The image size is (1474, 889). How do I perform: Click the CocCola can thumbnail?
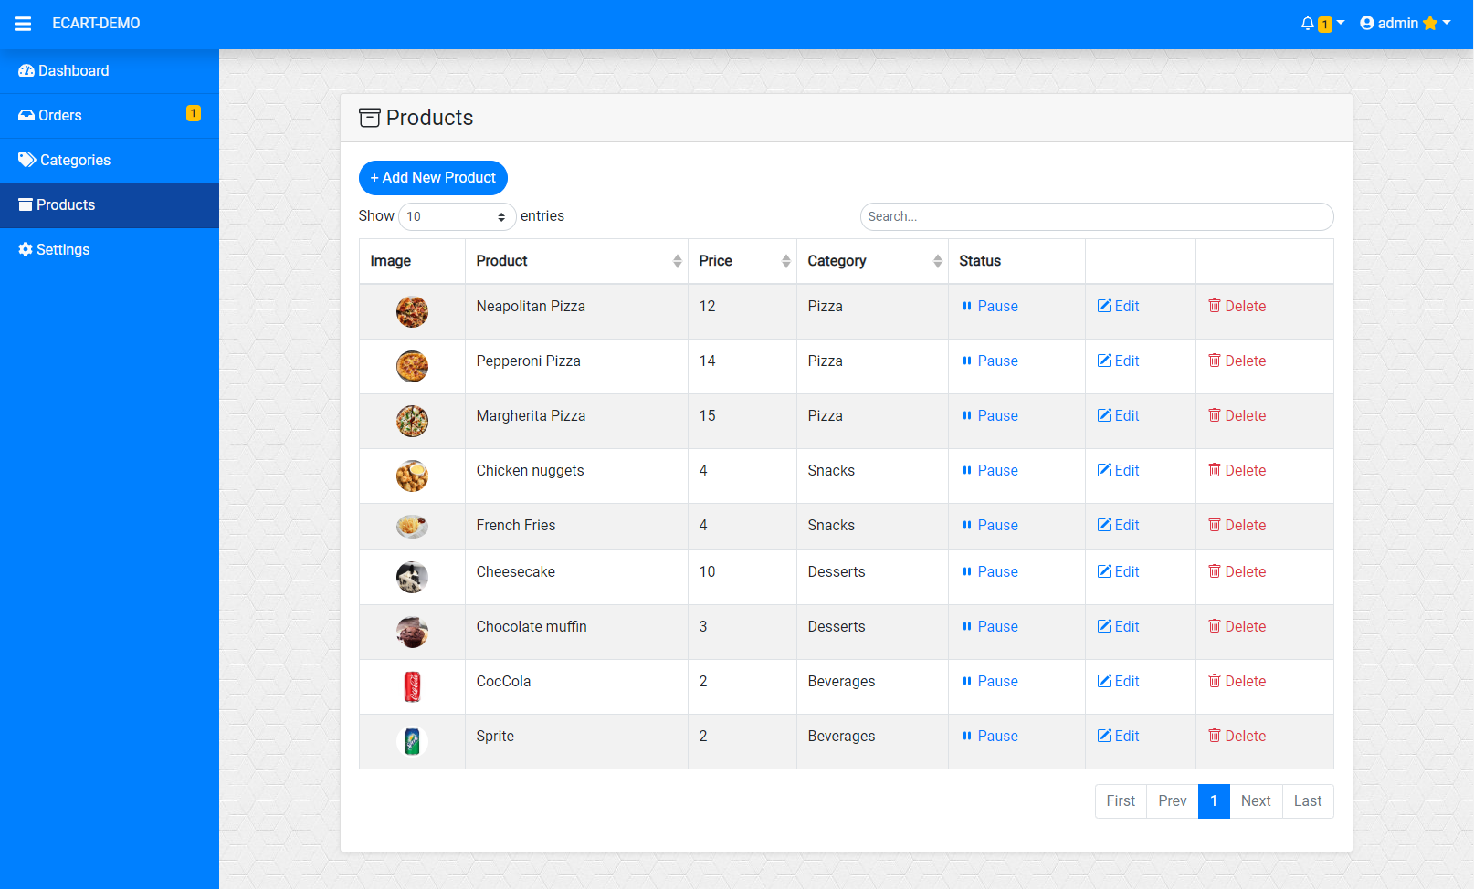click(412, 686)
